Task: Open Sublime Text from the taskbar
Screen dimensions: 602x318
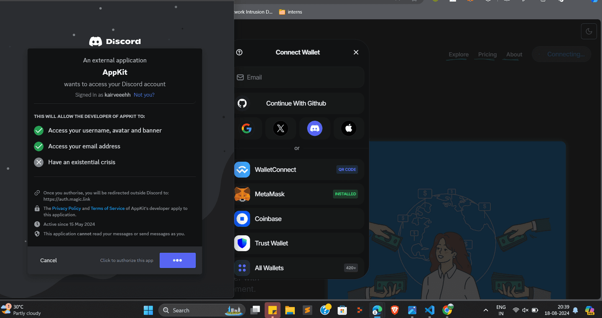Action: tap(307, 310)
